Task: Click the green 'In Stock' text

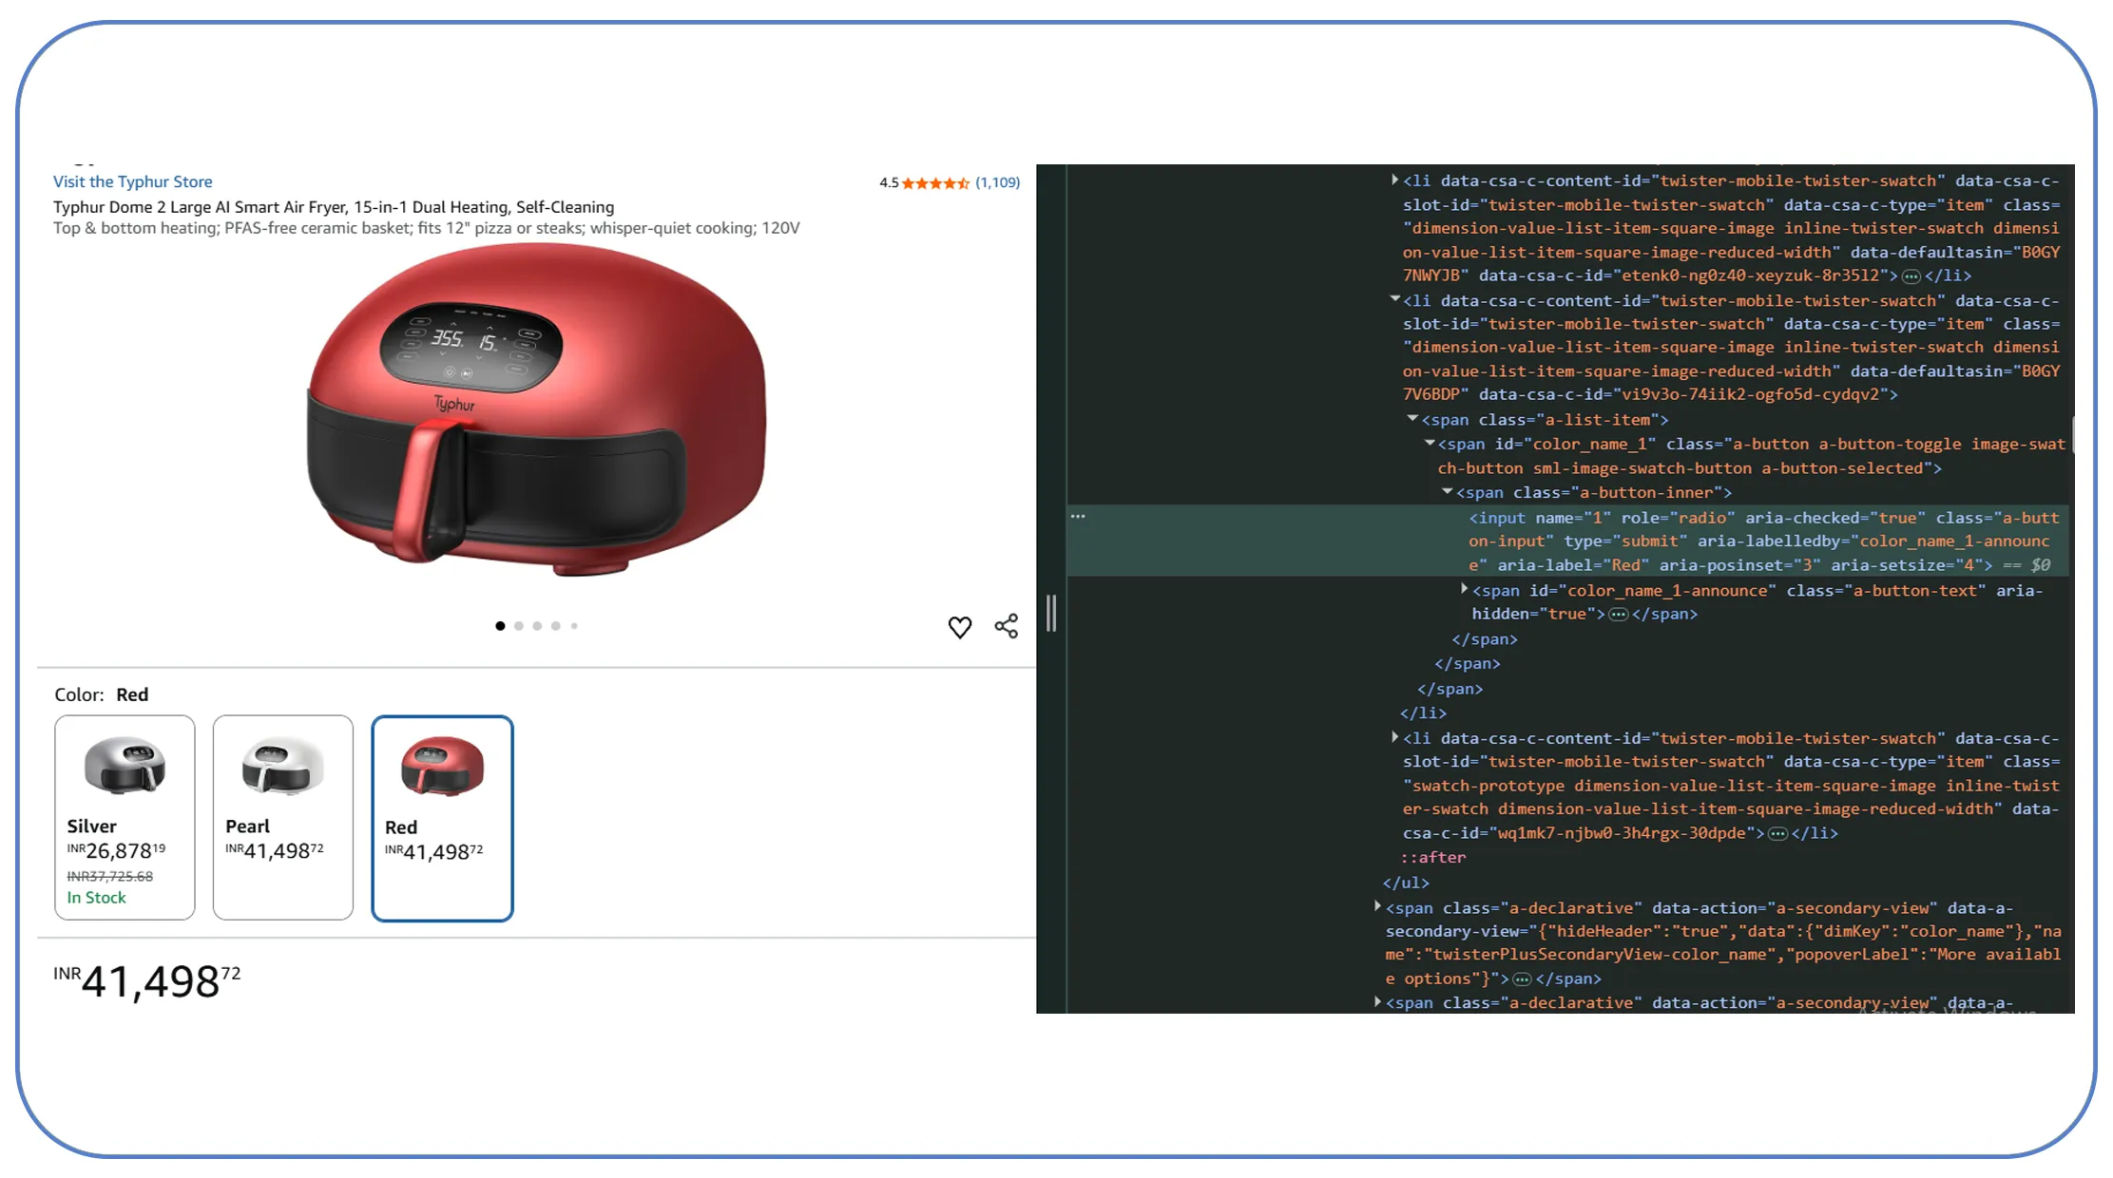Action: pos(96,898)
